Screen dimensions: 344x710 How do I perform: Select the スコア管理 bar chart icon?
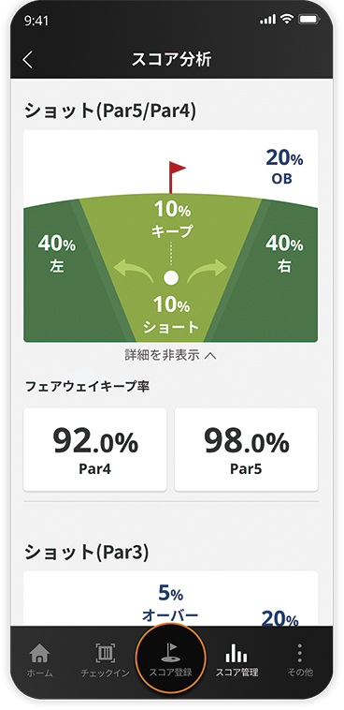236,654
